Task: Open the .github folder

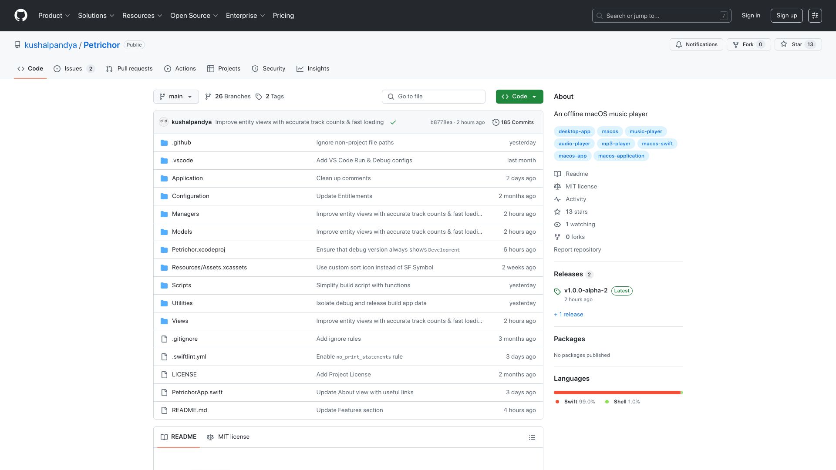Action: (182, 143)
